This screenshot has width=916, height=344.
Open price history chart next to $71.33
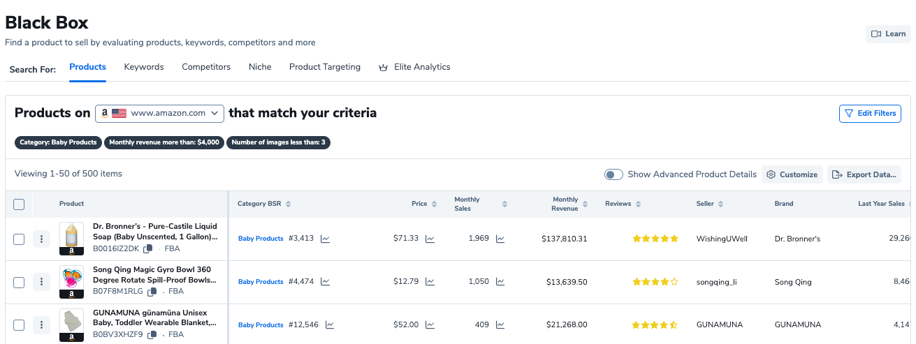click(430, 239)
